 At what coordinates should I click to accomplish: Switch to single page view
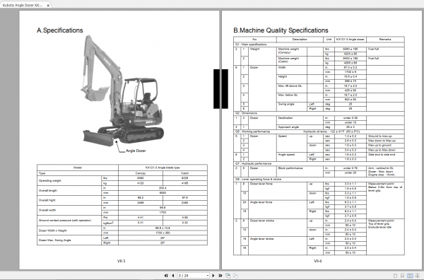coord(395,276)
